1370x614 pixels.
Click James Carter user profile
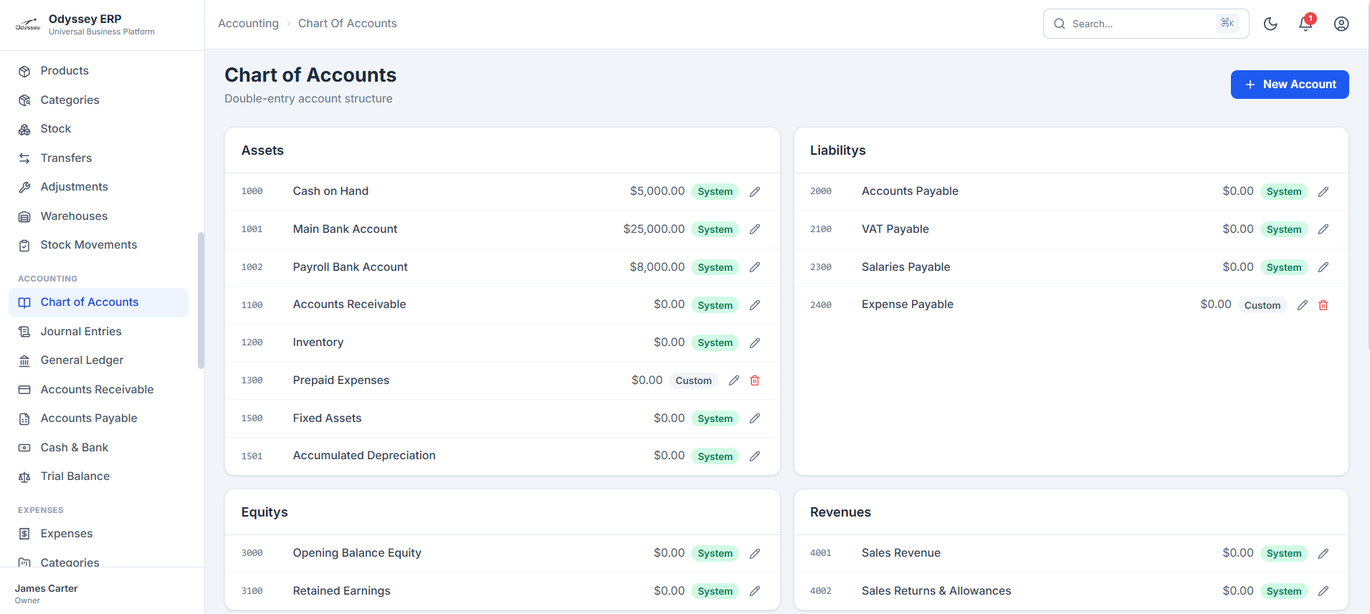coord(46,593)
